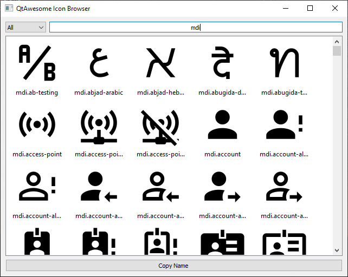Select filled account with left arrow icon
This screenshot has height=277, width=348.
coord(99,187)
